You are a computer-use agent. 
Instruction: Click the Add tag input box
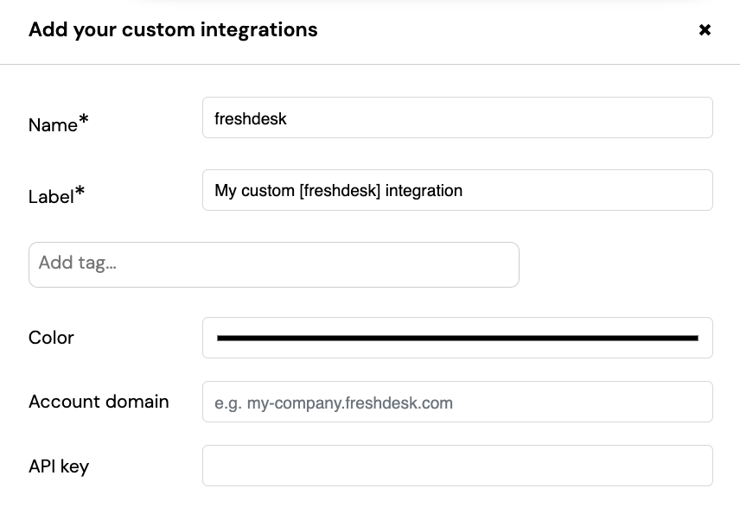pyautogui.click(x=274, y=264)
